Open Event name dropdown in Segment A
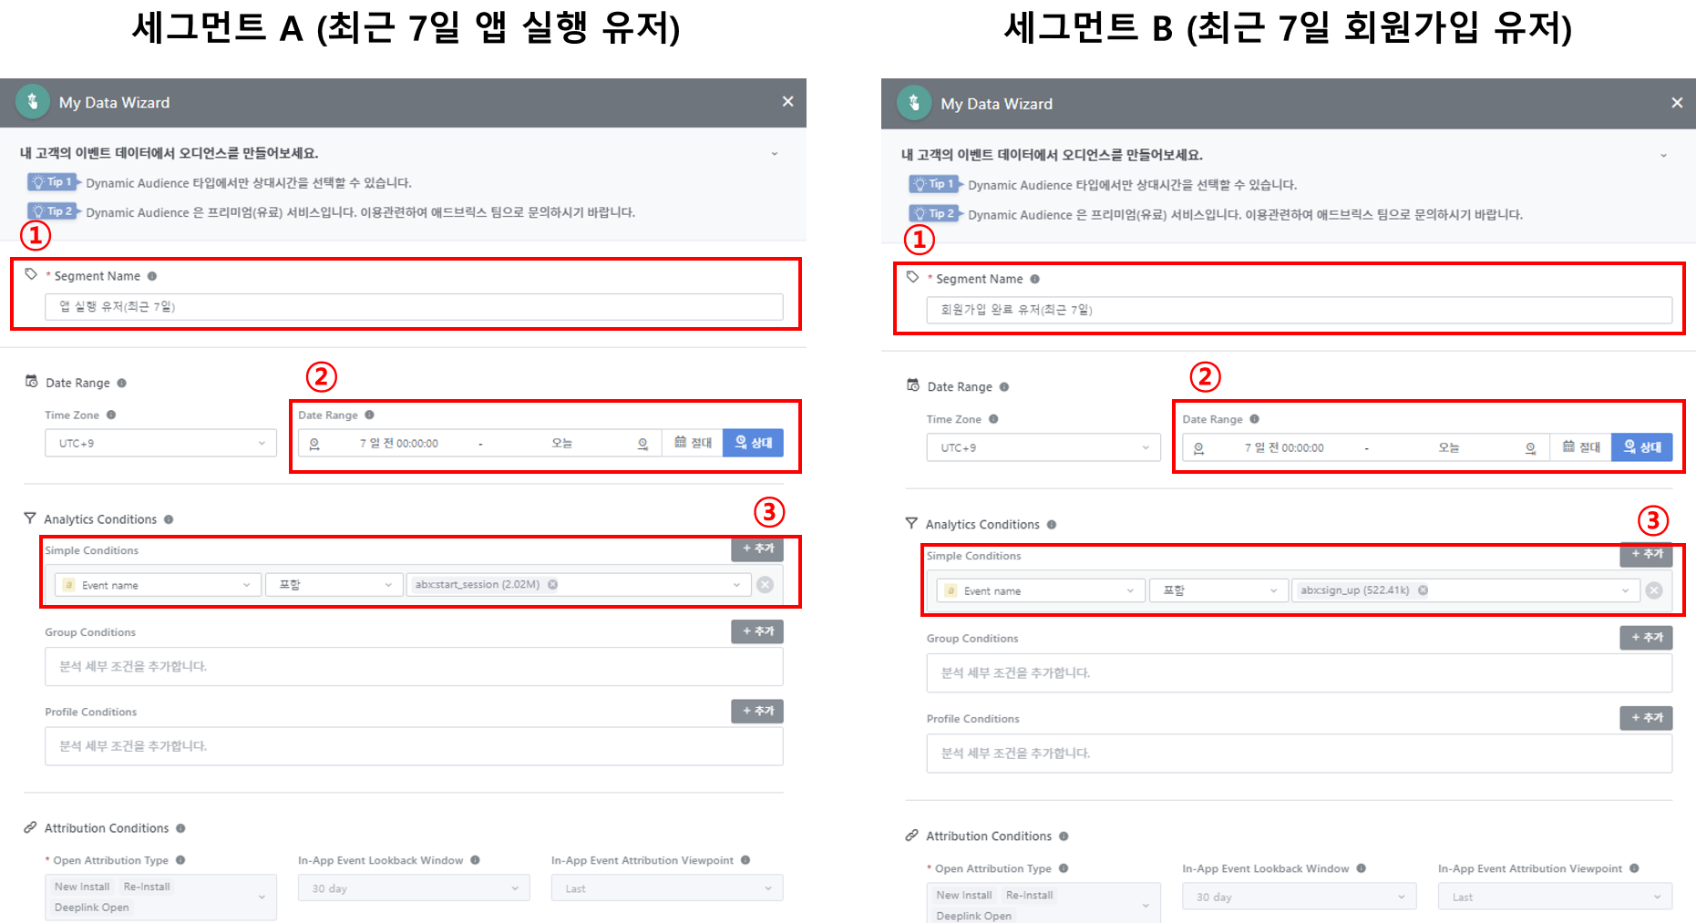Screen dimensions: 1696x923 tap(158, 585)
